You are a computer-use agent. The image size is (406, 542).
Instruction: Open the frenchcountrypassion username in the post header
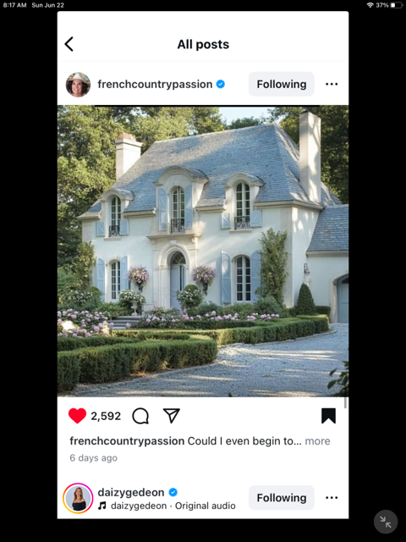click(x=155, y=84)
